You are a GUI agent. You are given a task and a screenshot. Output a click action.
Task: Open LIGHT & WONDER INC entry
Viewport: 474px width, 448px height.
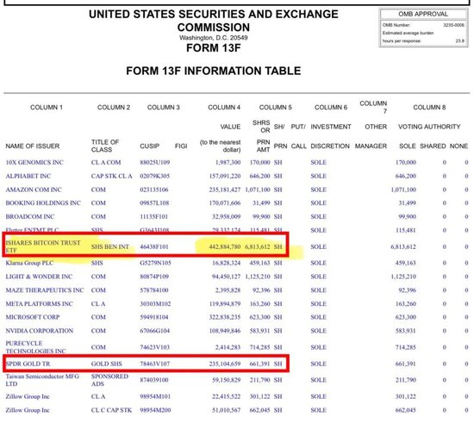[39, 277]
